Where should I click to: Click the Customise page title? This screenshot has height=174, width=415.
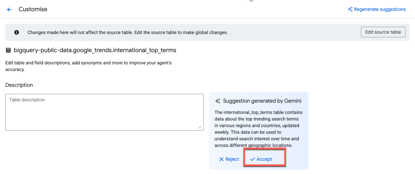(33, 9)
